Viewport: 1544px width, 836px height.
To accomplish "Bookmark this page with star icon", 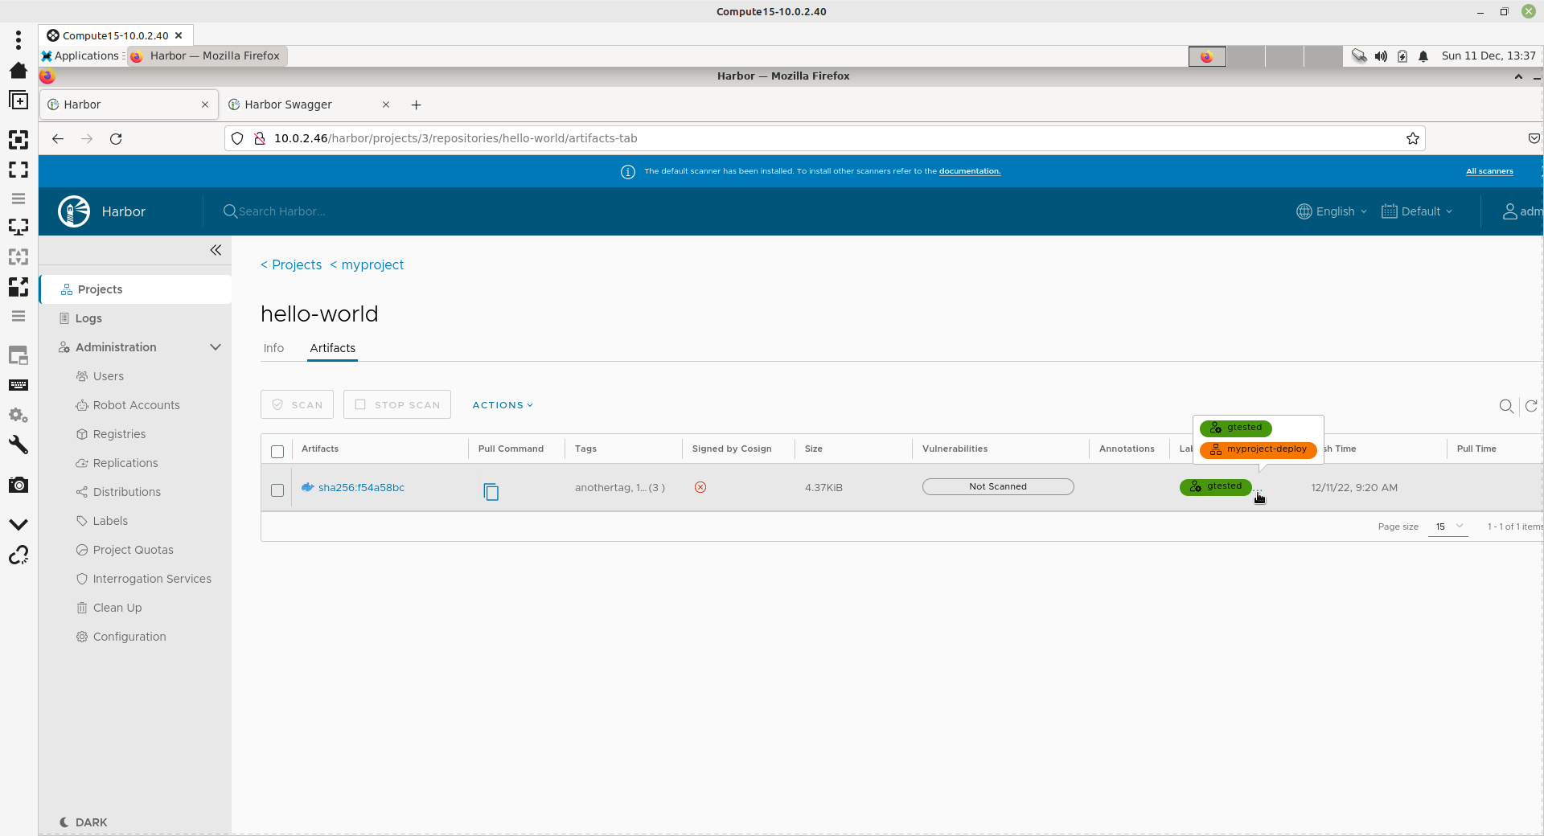I will [x=1413, y=138].
